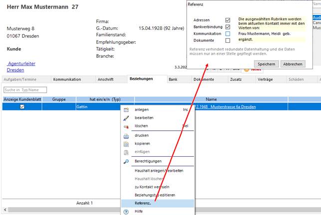
Task: Select 'Haushalt anlegen/bearbeiten' menu entry
Action: 159,171
